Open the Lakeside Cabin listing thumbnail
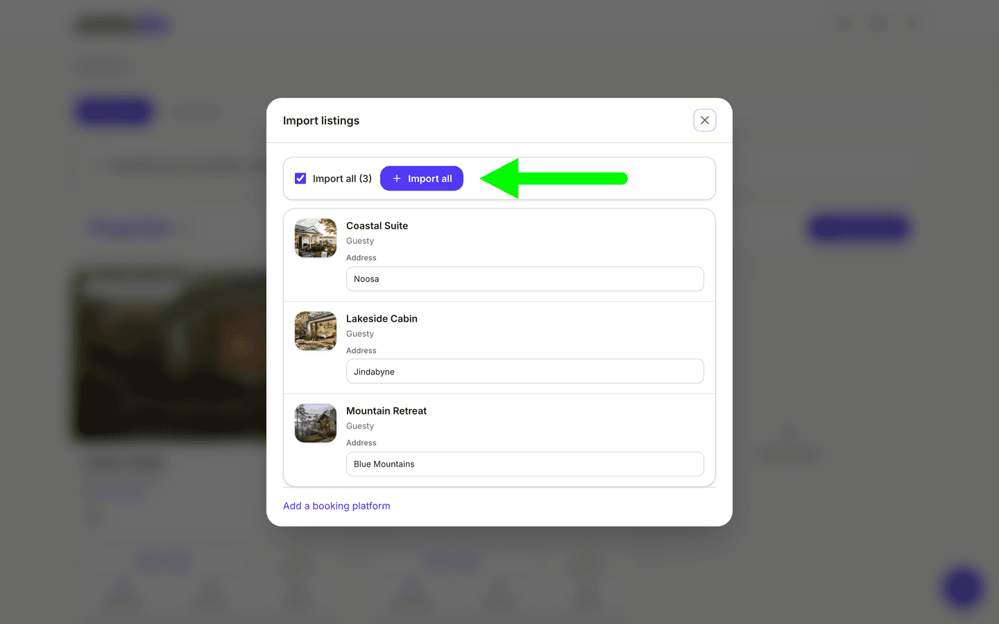 (x=316, y=331)
